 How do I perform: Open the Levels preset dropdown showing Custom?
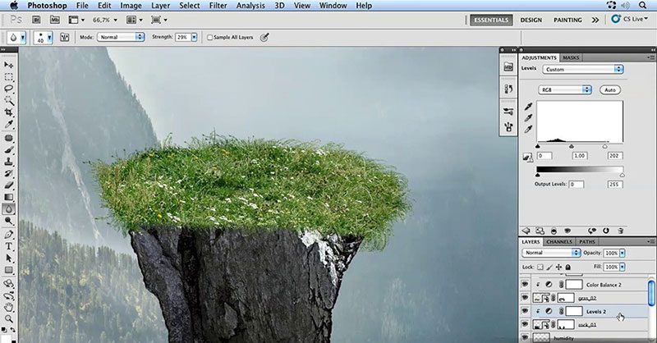click(x=583, y=70)
